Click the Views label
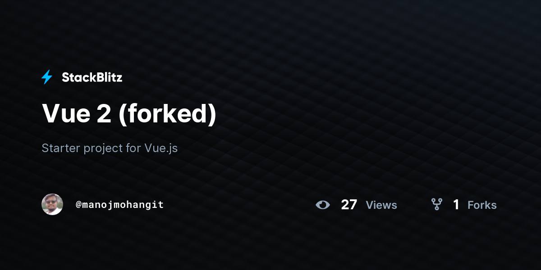This screenshot has height=270, width=541. coord(381,205)
